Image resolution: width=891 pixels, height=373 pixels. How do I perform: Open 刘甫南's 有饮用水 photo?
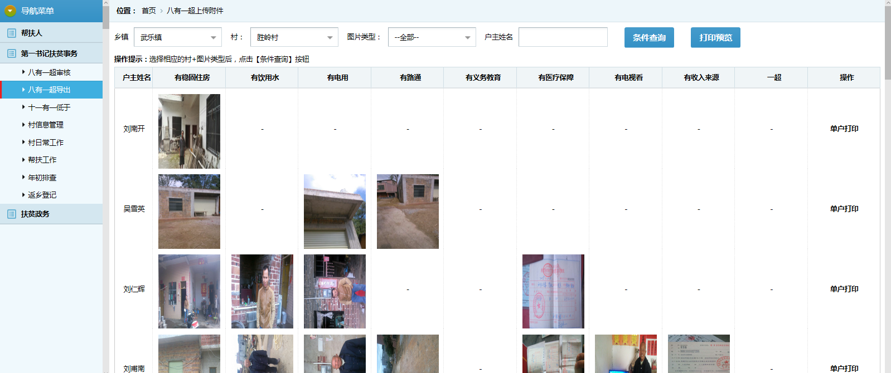pyautogui.click(x=262, y=354)
